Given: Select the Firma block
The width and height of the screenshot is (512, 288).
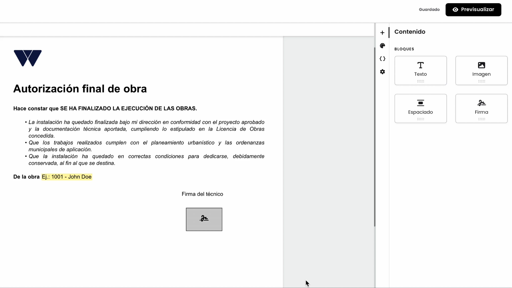Looking at the screenshot, I should pyautogui.click(x=481, y=108).
